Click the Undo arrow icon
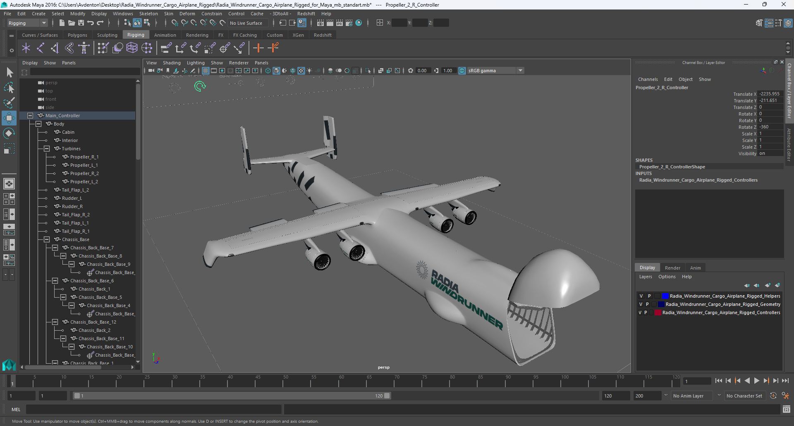This screenshot has height=426, width=794. pyautogui.click(x=91, y=23)
